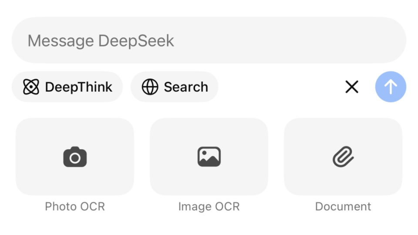418x235 pixels.
Task: Choose the Document label text
Action: pyautogui.click(x=343, y=206)
